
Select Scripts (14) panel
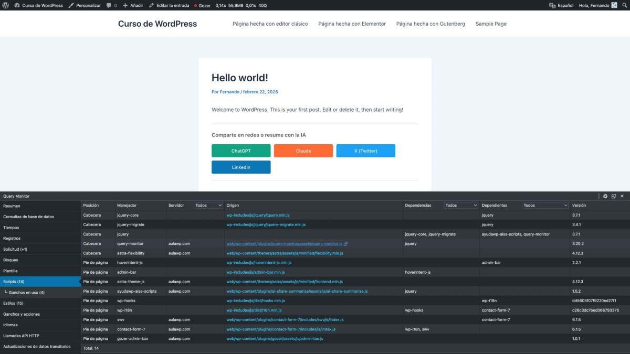pyautogui.click(x=40, y=282)
